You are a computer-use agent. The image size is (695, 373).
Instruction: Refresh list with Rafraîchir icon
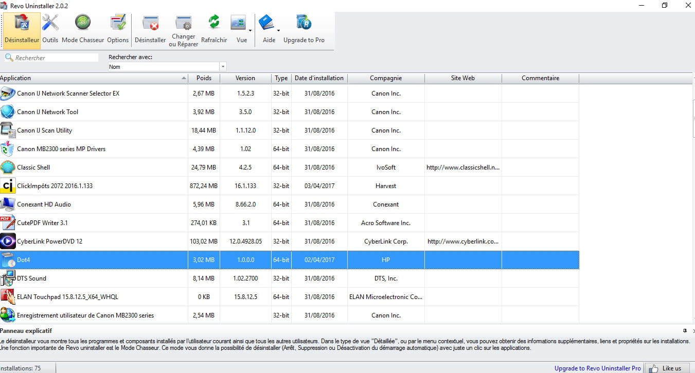[x=214, y=23]
